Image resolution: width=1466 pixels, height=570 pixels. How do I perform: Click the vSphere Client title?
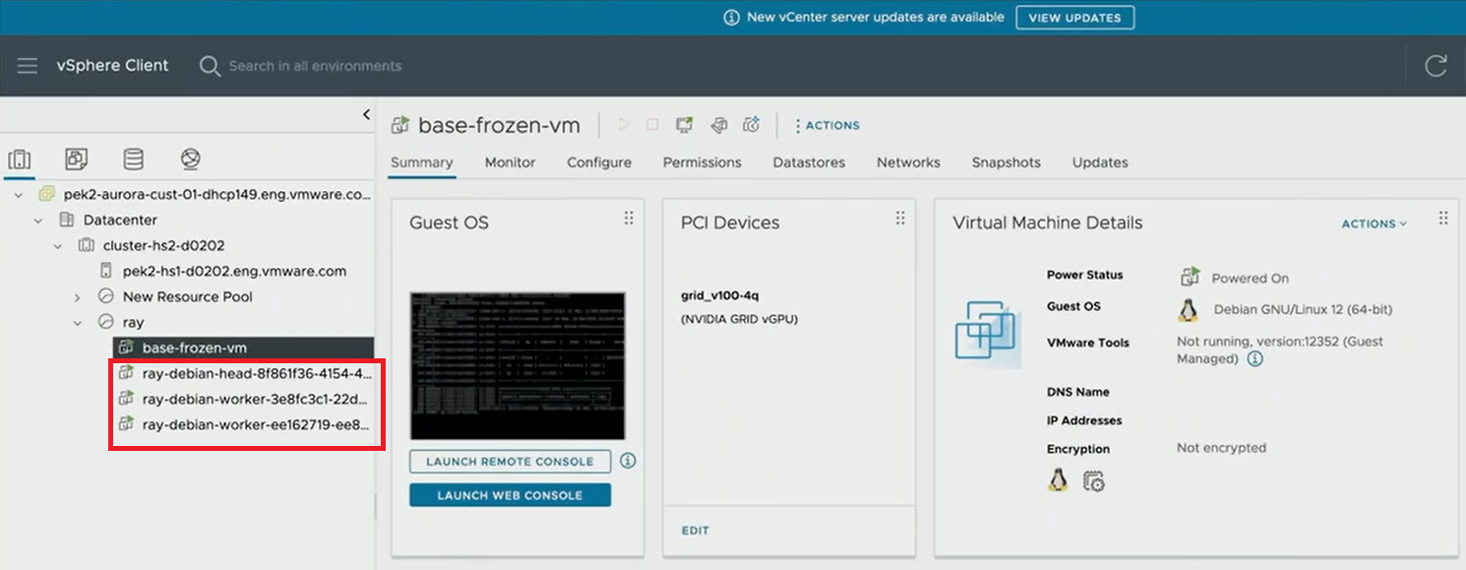tap(112, 66)
